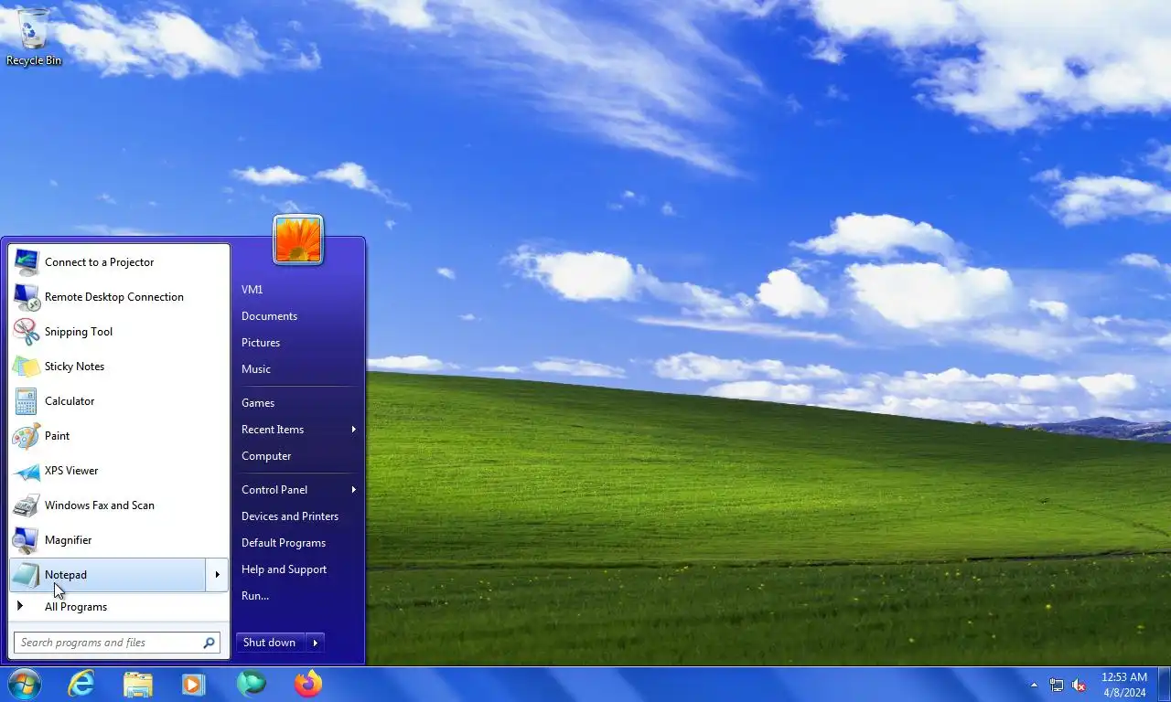Open Sticky Notes icon
1171x702 pixels.
(x=26, y=367)
